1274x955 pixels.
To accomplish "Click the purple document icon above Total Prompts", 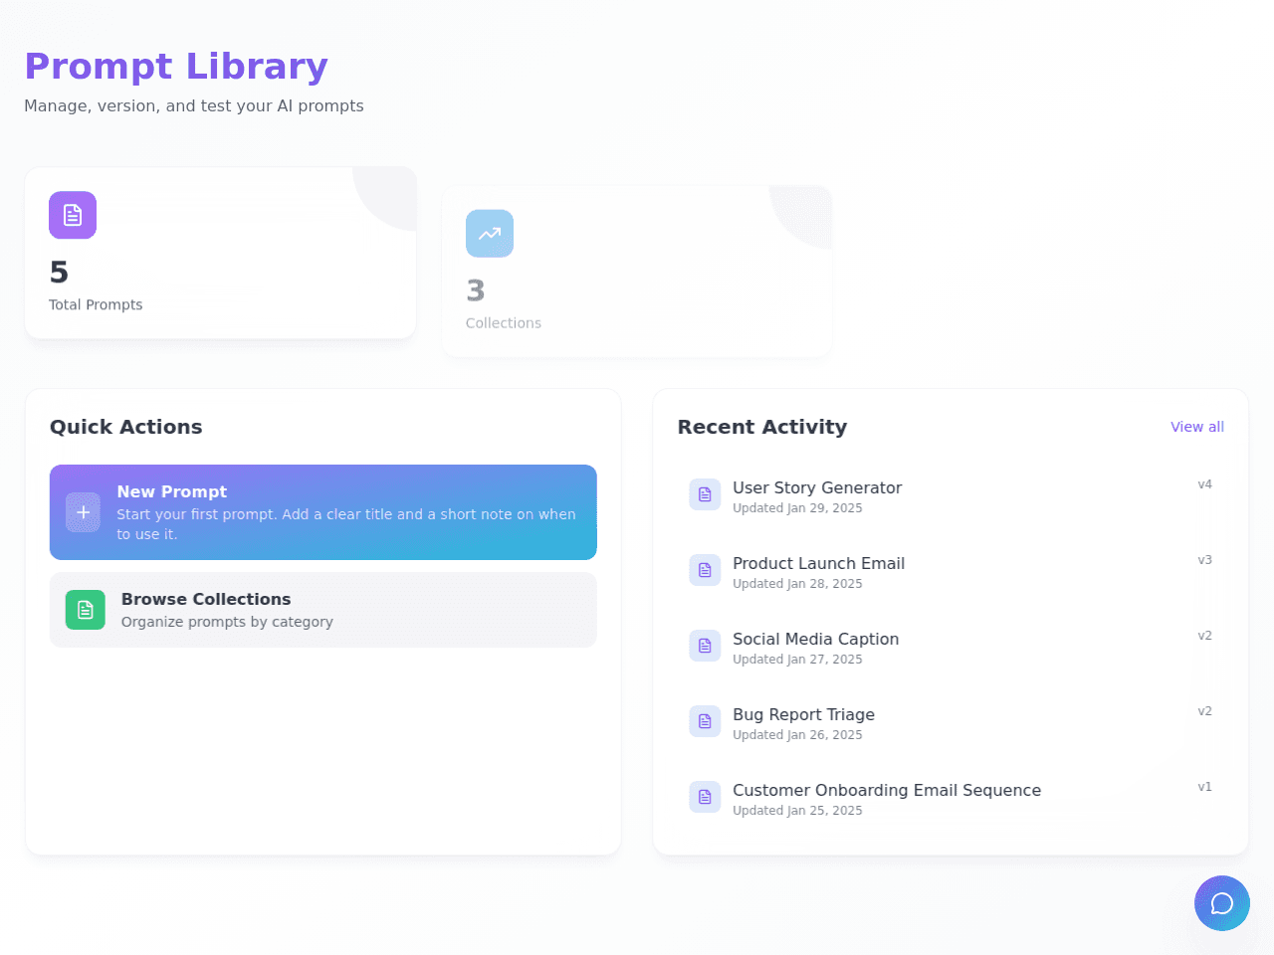I will pos(73,215).
